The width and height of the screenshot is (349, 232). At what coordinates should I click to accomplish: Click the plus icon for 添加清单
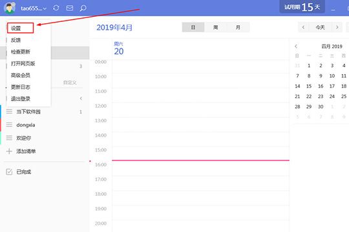[9, 151]
